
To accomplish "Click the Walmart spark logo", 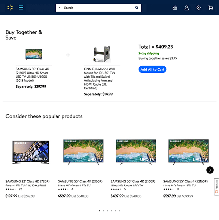I will click(10, 8).
